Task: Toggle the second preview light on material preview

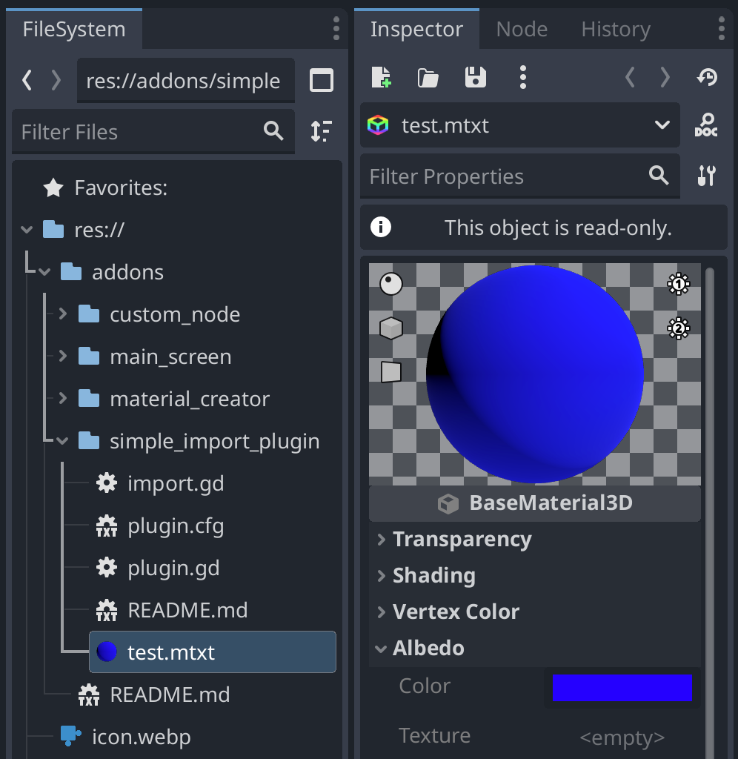Action: pos(679,328)
